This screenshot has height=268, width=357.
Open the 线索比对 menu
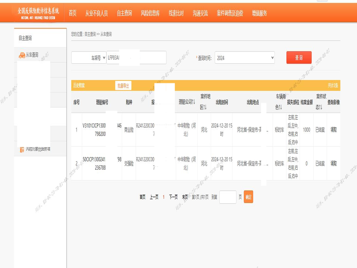pyautogui.click(x=176, y=13)
